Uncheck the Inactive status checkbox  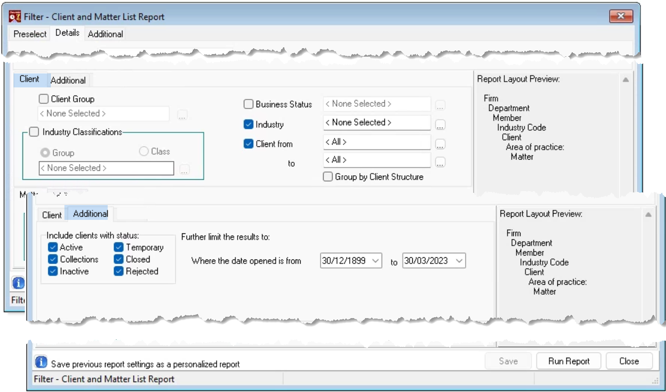point(53,271)
